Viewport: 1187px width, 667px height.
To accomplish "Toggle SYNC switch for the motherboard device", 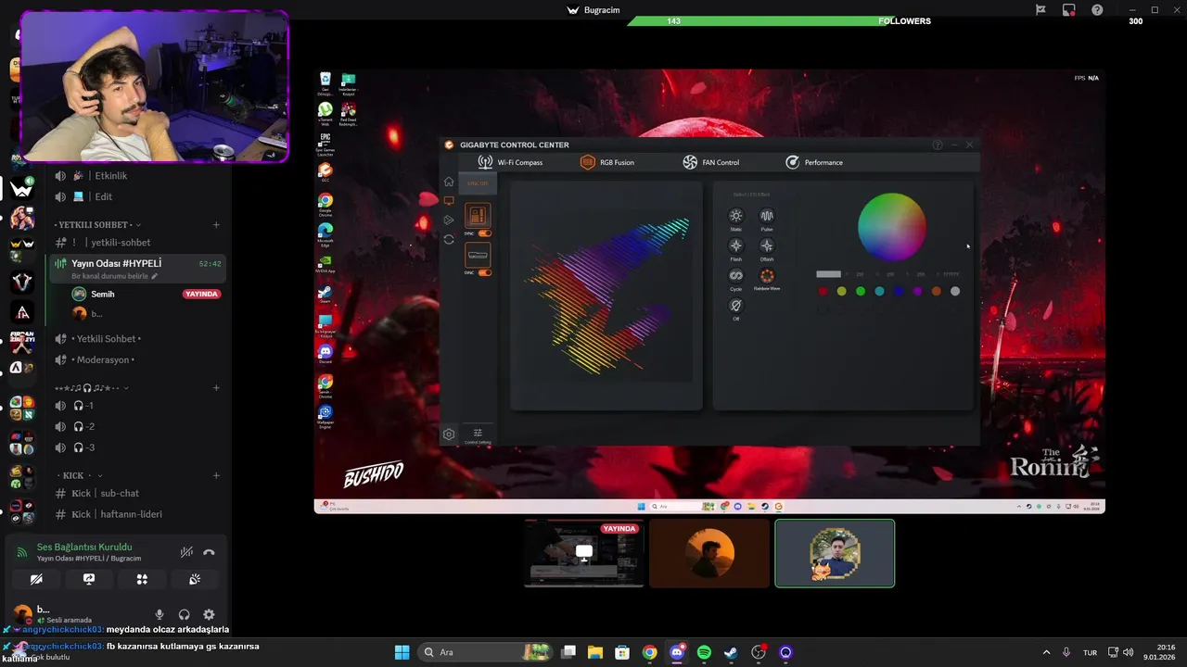I will (484, 233).
